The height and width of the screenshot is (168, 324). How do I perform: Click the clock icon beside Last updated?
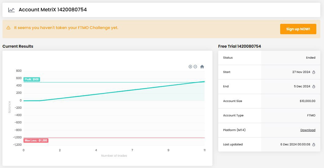[314, 144]
